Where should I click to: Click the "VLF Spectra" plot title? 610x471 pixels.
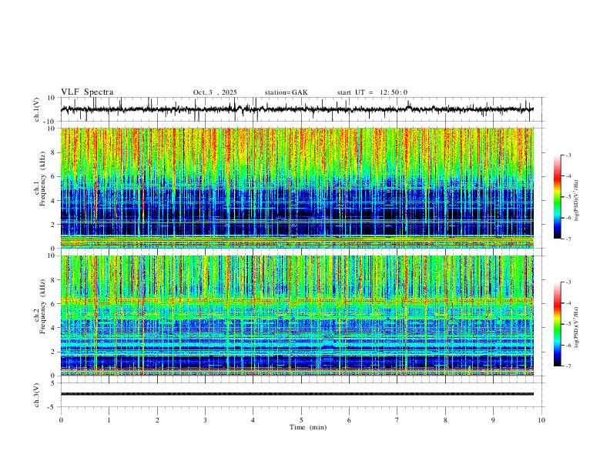(87, 92)
